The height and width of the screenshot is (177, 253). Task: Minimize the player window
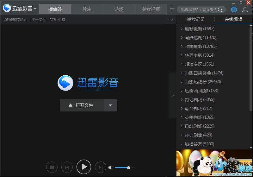click(x=233, y=3)
